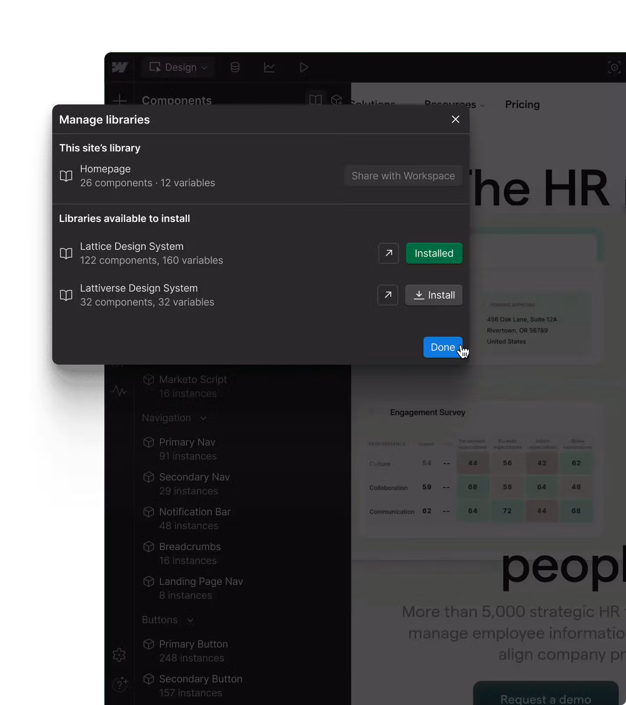Open the Pricing menu item
Screen dimensions: 626x705
tap(522, 104)
